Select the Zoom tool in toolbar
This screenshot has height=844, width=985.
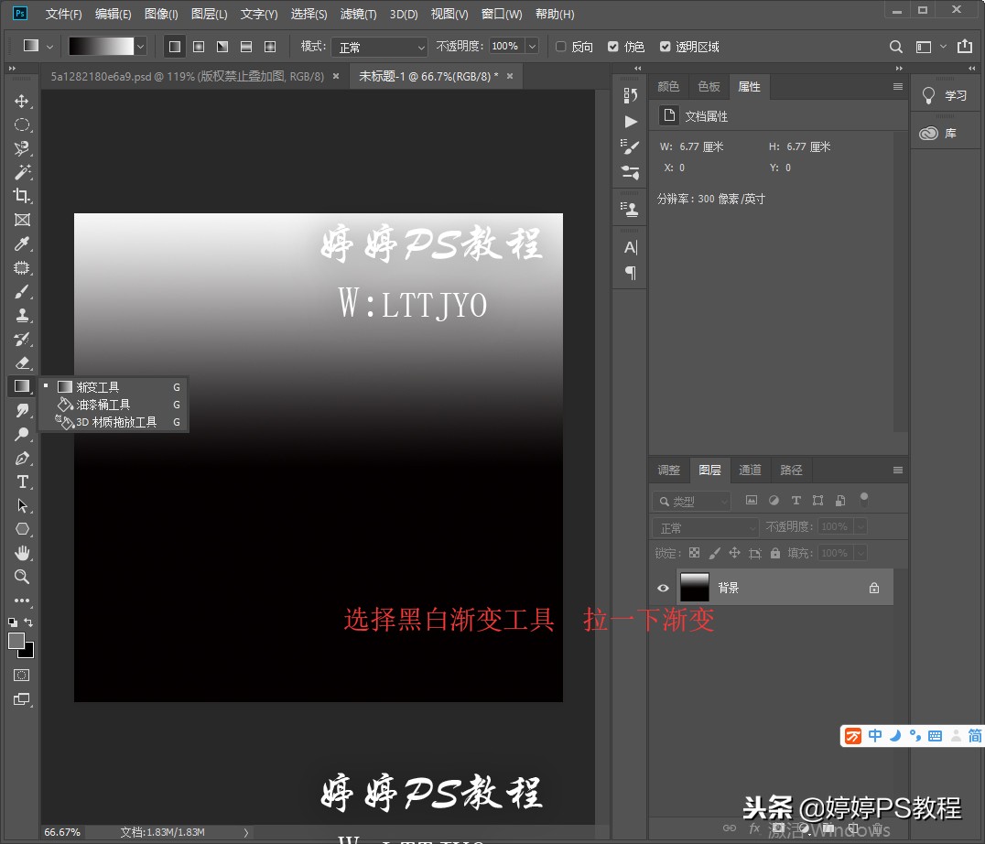click(x=22, y=577)
